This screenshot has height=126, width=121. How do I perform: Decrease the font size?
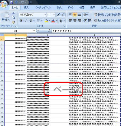pos(63,15)
